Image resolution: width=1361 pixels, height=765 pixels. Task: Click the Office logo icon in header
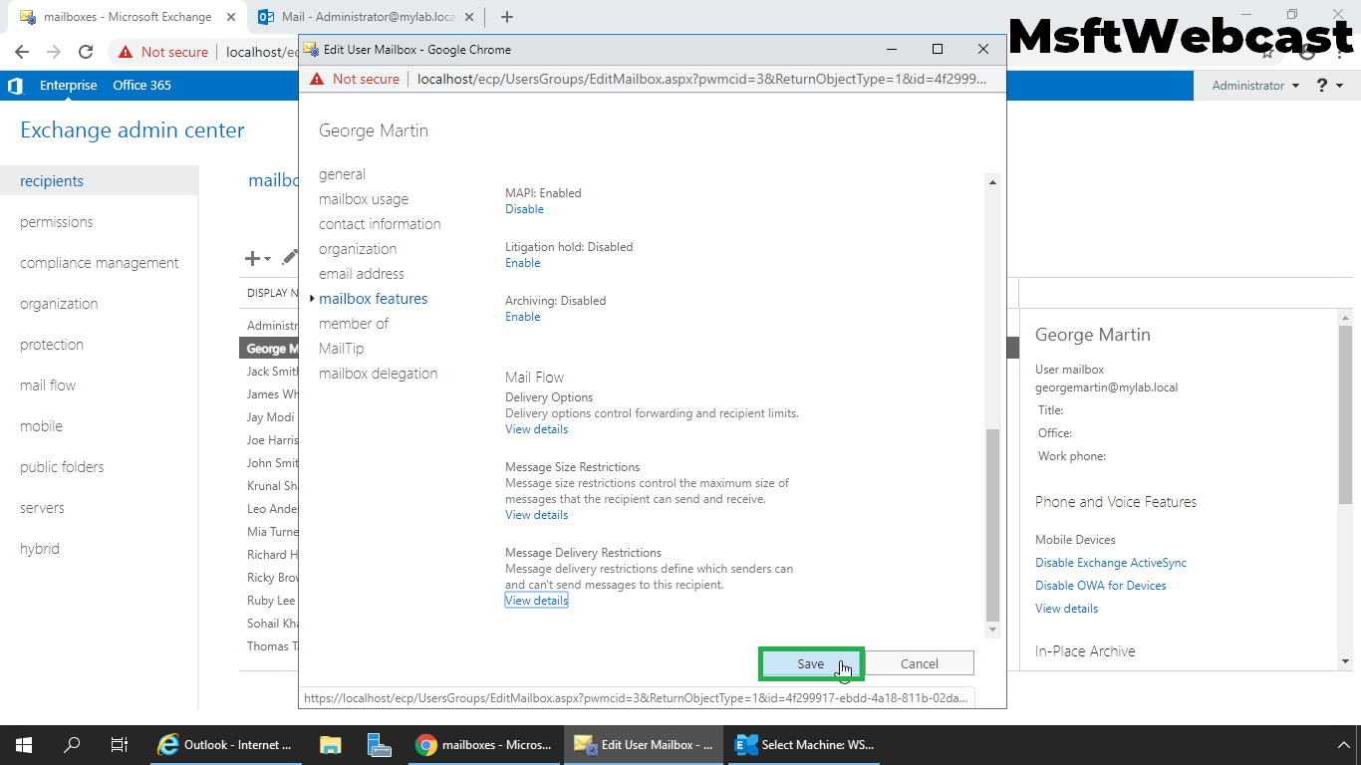[x=15, y=86]
